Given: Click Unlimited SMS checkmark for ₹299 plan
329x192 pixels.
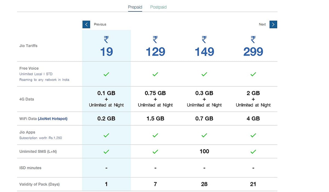Looking at the screenshot, I should 253,151.
